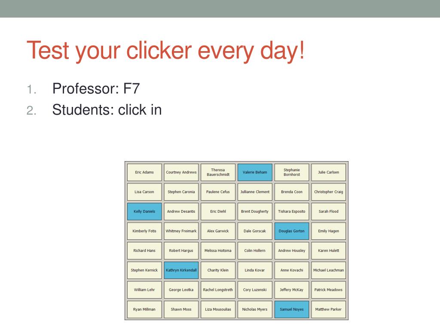Select Douglas Gorton's blue cell
The width and height of the screenshot is (440, 330).
[292, 231]
